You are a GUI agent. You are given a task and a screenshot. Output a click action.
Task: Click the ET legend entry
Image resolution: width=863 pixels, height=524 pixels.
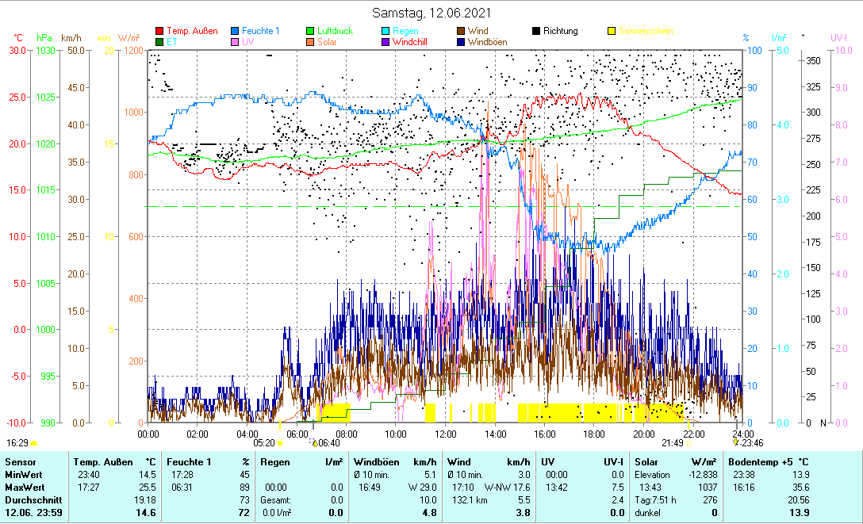pos(172,42)
